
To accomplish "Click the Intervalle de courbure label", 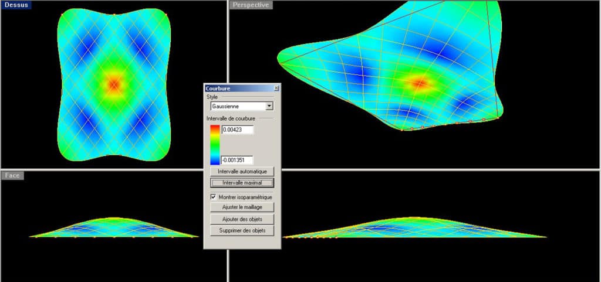I will pyautogui.click(x=231, y=118).
